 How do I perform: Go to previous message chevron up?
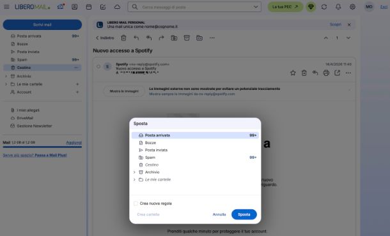point(325,38)
